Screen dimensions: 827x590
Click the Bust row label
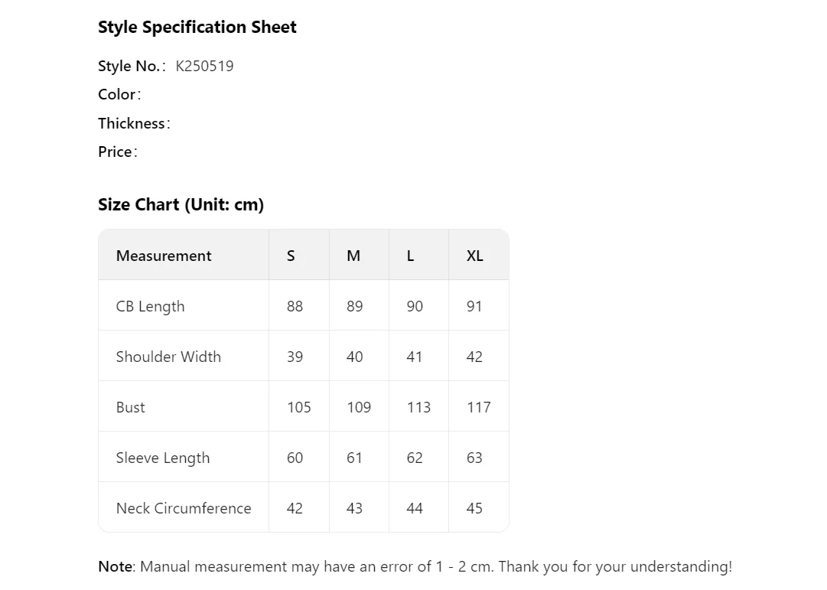pos(131,408)
